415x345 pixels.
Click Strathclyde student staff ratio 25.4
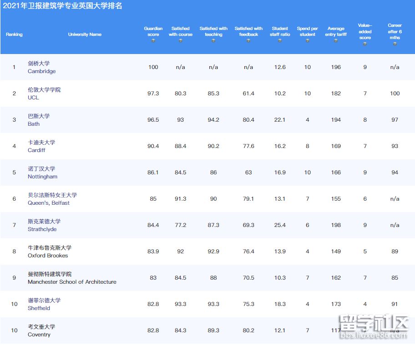point(280,225)
